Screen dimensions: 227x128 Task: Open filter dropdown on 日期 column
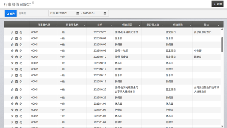point(111,25)
